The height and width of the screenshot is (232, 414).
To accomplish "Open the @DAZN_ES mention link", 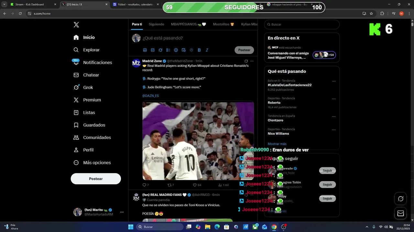I will coord(150,96).
